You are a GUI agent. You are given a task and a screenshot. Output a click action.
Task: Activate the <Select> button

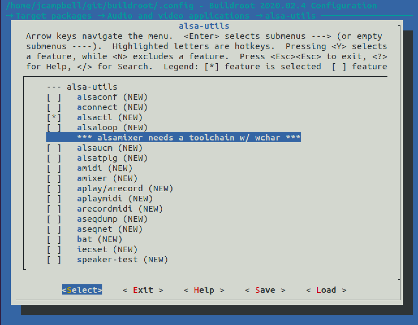82,290
